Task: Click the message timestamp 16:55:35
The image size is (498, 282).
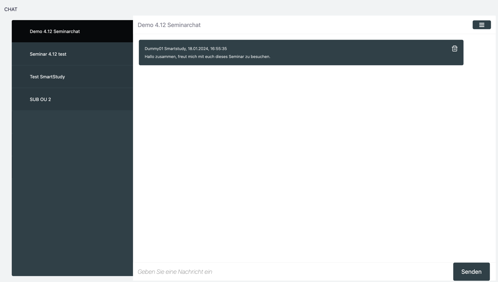Action: 219,48
